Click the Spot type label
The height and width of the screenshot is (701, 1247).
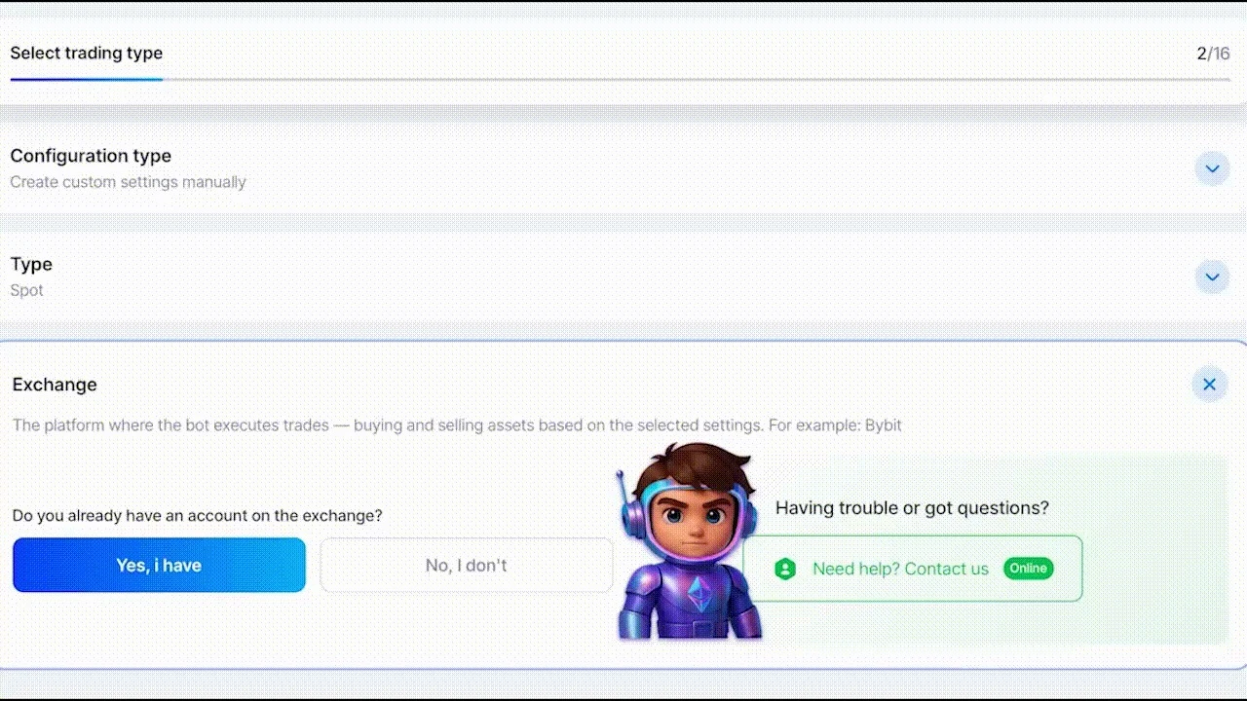coord(26,290)
